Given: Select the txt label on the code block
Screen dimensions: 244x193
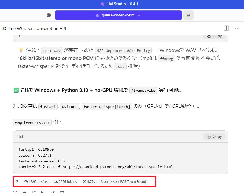Looking at the screenshot, I should click(x=21, y=137).
